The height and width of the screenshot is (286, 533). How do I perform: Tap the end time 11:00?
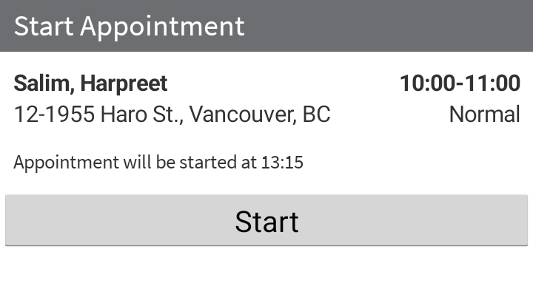pos(492,84)
